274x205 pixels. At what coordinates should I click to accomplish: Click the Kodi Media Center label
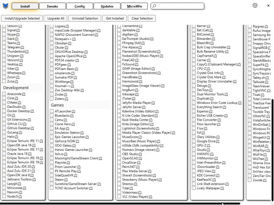point(136,120)
